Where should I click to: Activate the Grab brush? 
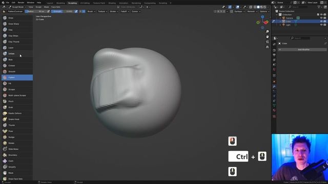[17, 107]
